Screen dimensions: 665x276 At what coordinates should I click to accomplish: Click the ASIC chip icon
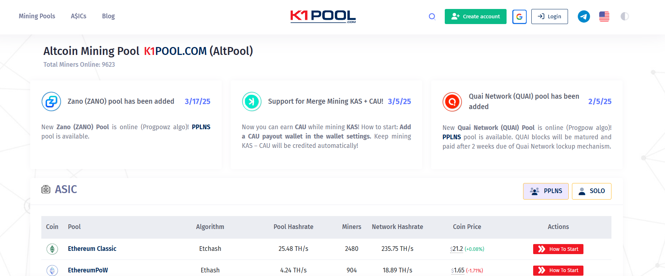46,190
